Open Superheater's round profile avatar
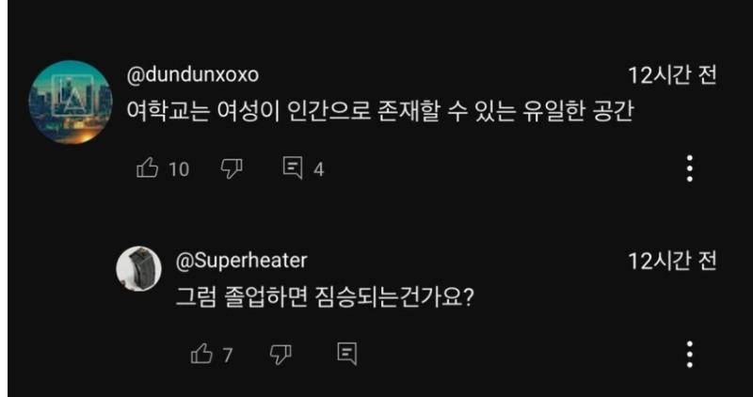 [137, 270]
